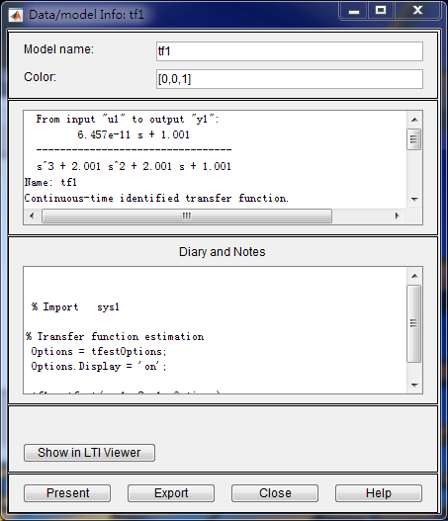Image resolution: width=448 pixels, height=521 pixels.
Task: Click horizontal scrollbar thumb in model info
Action: (x=187, y=216)
